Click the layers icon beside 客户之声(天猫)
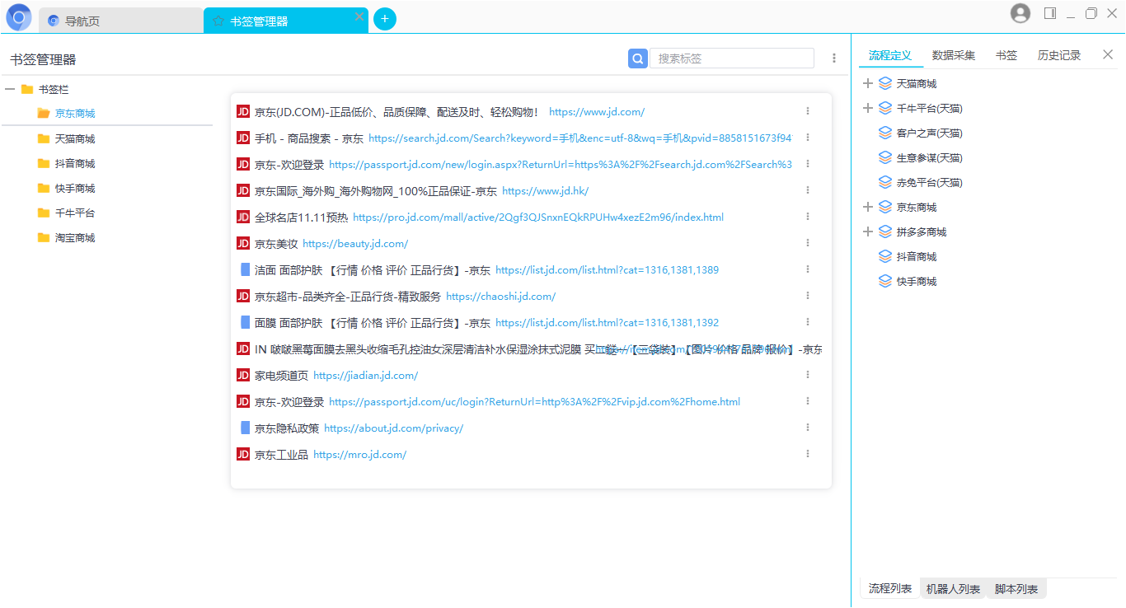This screenshot has height=608, width=1126. (x=885, y=133)
